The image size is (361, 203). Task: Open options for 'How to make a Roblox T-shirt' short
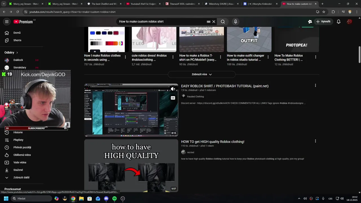[221, 57]
